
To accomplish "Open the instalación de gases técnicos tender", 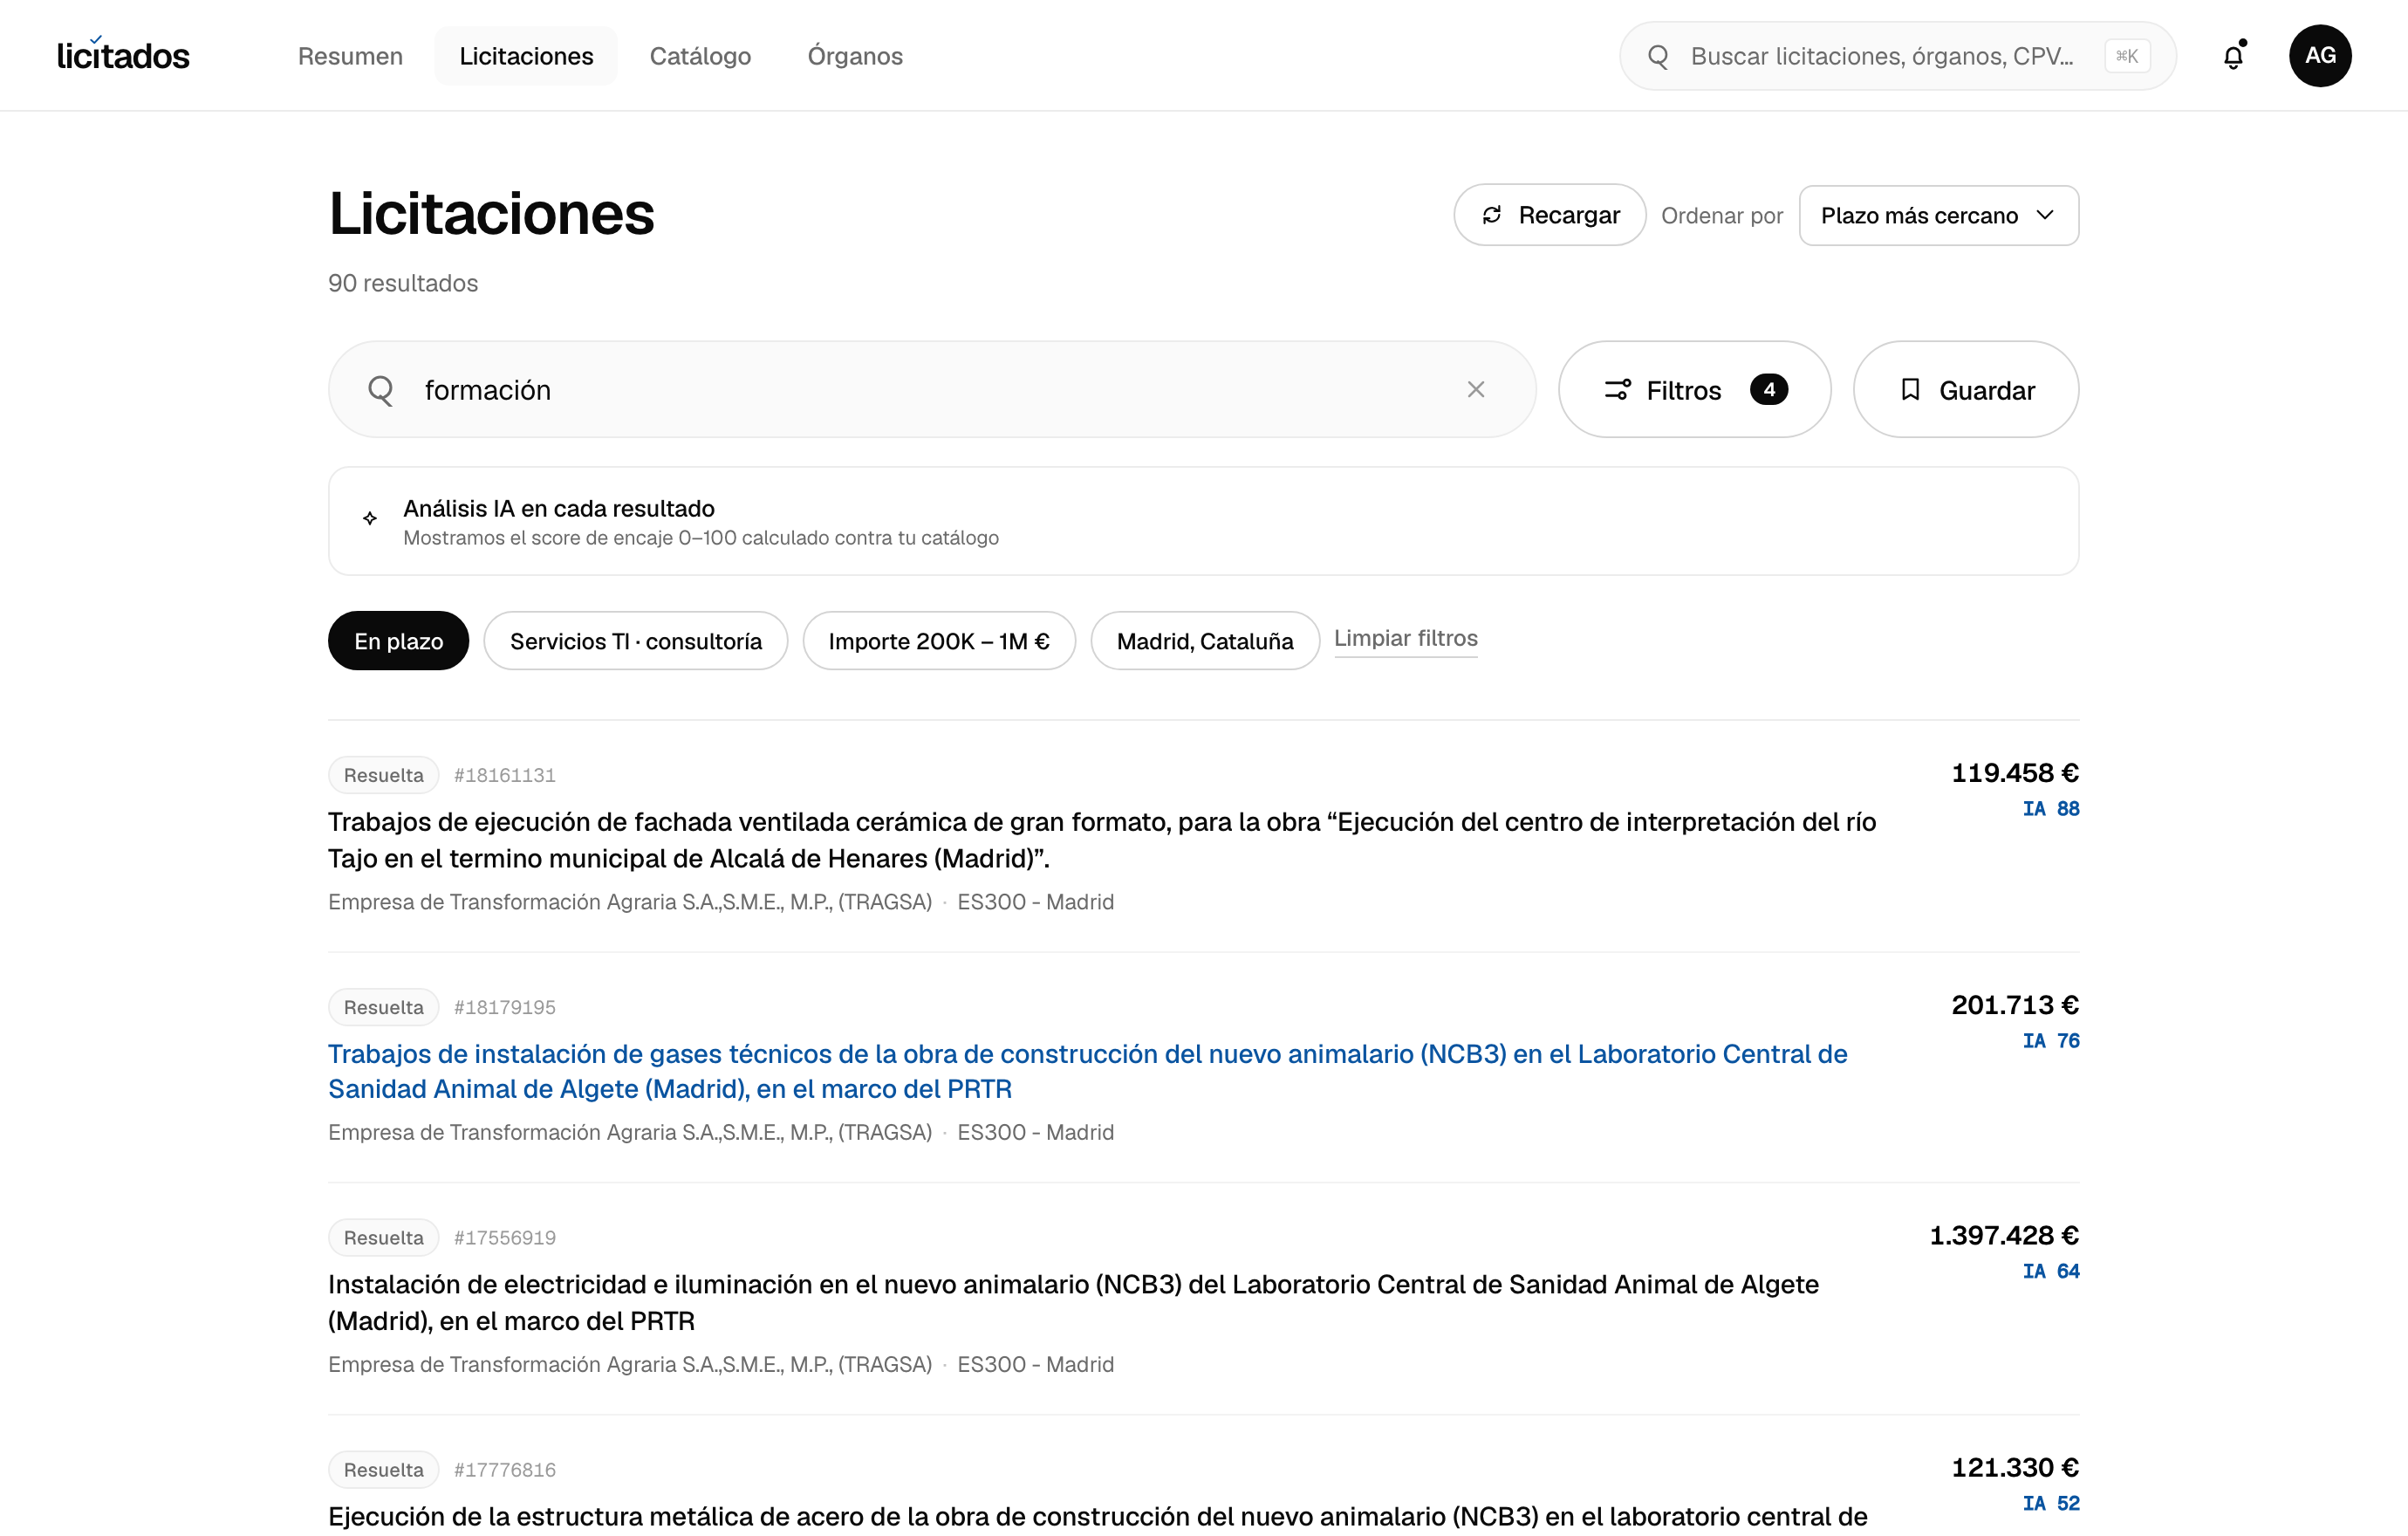I will click(x=1088, y=1071).
